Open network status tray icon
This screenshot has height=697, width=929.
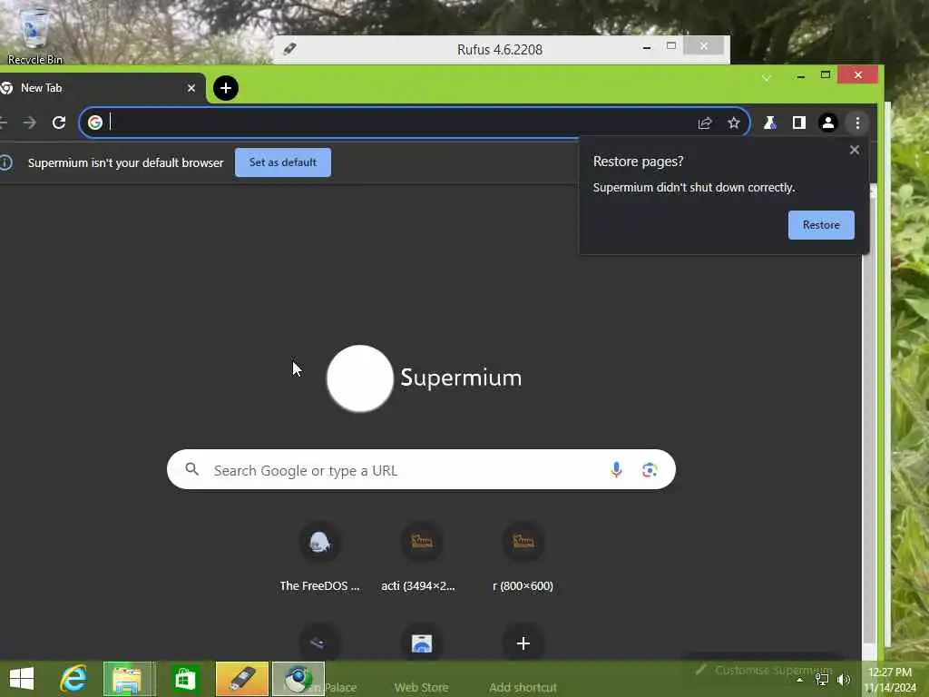coord(822,680)
